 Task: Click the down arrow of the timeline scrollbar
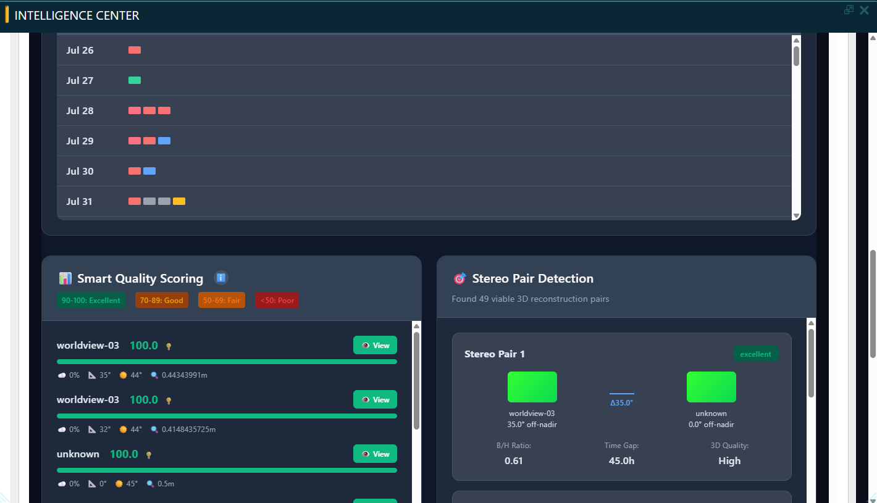pyautogui.click(x=796, y=215)
